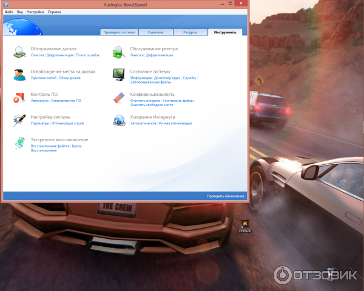Screen dimensions: 364x291
Task: Click the Диспетчер задач link
Action: point(167,78)
